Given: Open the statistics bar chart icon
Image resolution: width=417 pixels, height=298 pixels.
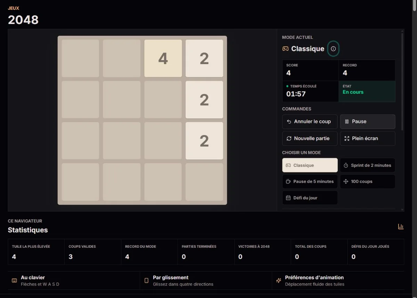Looking at the screenshot, I should 401,227.
